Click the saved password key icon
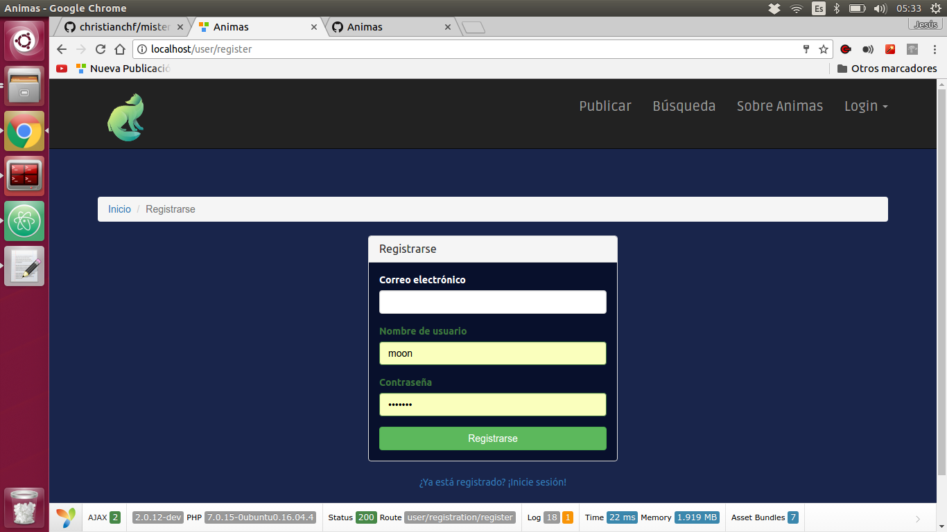This screenshot has height=532, width=947. pos(806,49)
